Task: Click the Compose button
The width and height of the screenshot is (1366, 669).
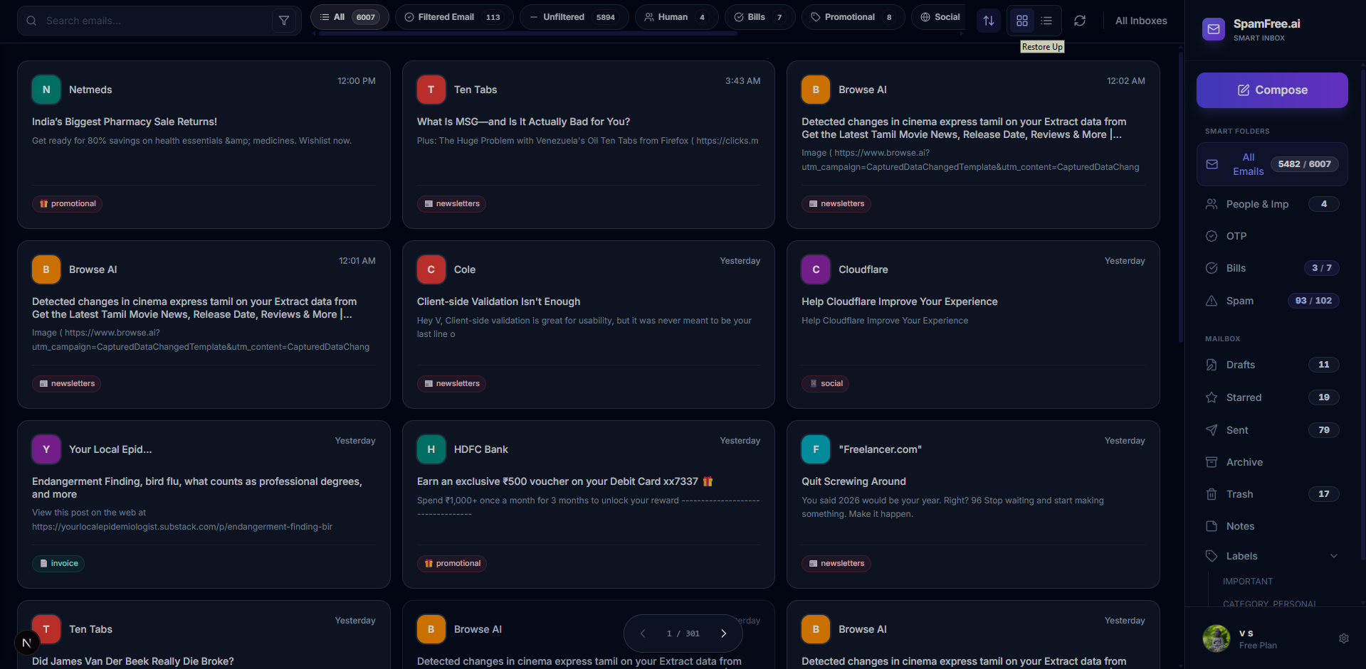Action: [1271, 90]
